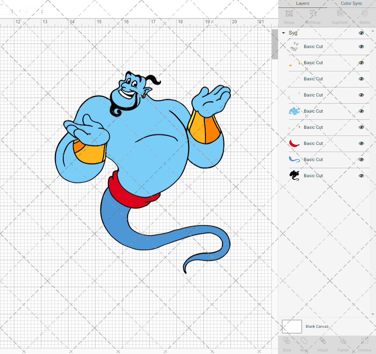This screenshot has height=354, width=376.
Task: Select the black outline layer thumbnail
Action: click(x=294, y=176)
